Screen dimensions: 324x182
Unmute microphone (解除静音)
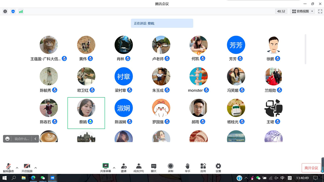pos(8,167)
